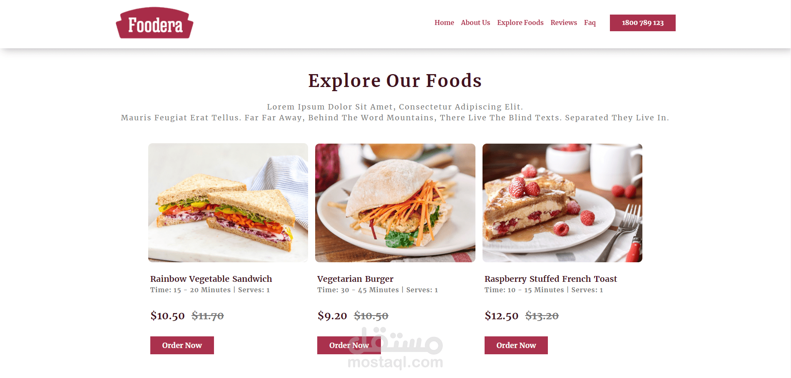Order the Raspberry French Toast now
The height and width of the screenshot is (378, 791).
[x=516, y=345]
